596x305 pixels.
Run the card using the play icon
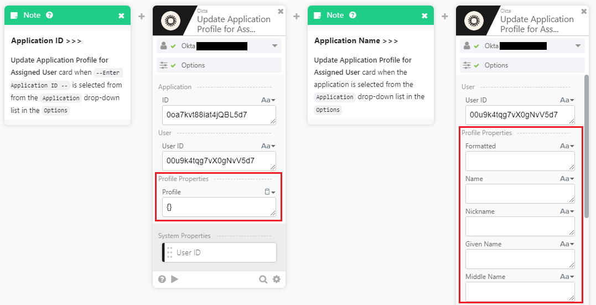175,279
